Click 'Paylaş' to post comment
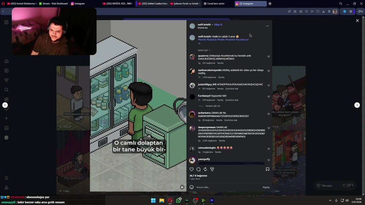The width and height of the screenshot is (365, 205). (x=266, y=187)
